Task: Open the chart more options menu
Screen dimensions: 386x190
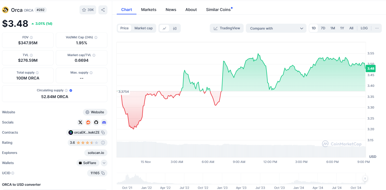Action: [x=377, y=28]
